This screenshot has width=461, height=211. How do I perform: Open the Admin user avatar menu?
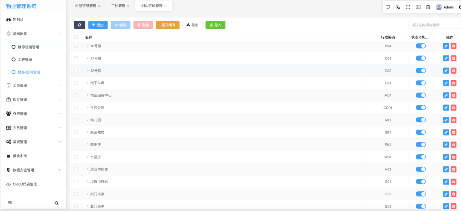(x=445, y=7)
